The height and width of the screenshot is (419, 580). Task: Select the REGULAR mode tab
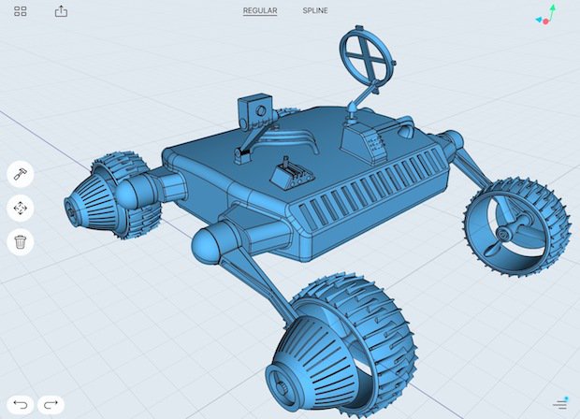pyautogui.click(x=260, y=11)
